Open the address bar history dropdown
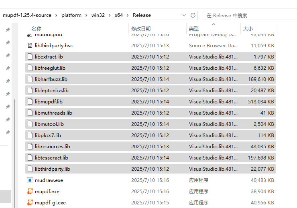 tap(184, 15)
